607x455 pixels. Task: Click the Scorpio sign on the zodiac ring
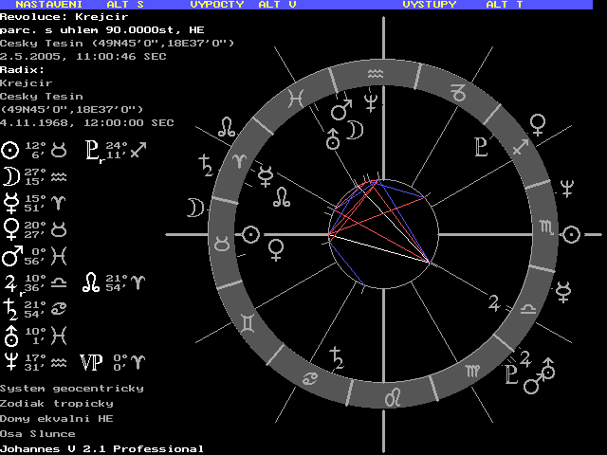pos(546,228)
